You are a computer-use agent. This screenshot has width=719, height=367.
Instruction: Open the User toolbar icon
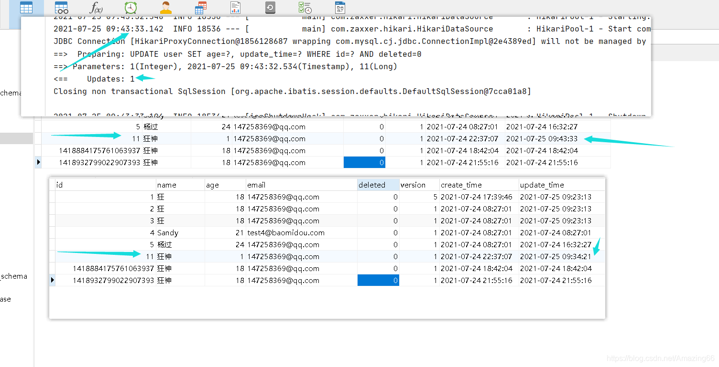165,8
